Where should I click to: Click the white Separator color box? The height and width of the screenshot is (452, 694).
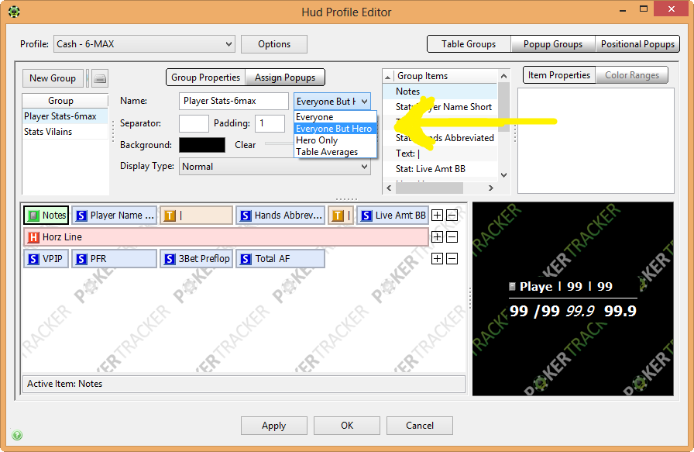pos(194,123)
